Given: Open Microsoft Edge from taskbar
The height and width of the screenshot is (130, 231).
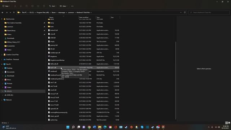Looking at the screenshot, I should 105,127.
